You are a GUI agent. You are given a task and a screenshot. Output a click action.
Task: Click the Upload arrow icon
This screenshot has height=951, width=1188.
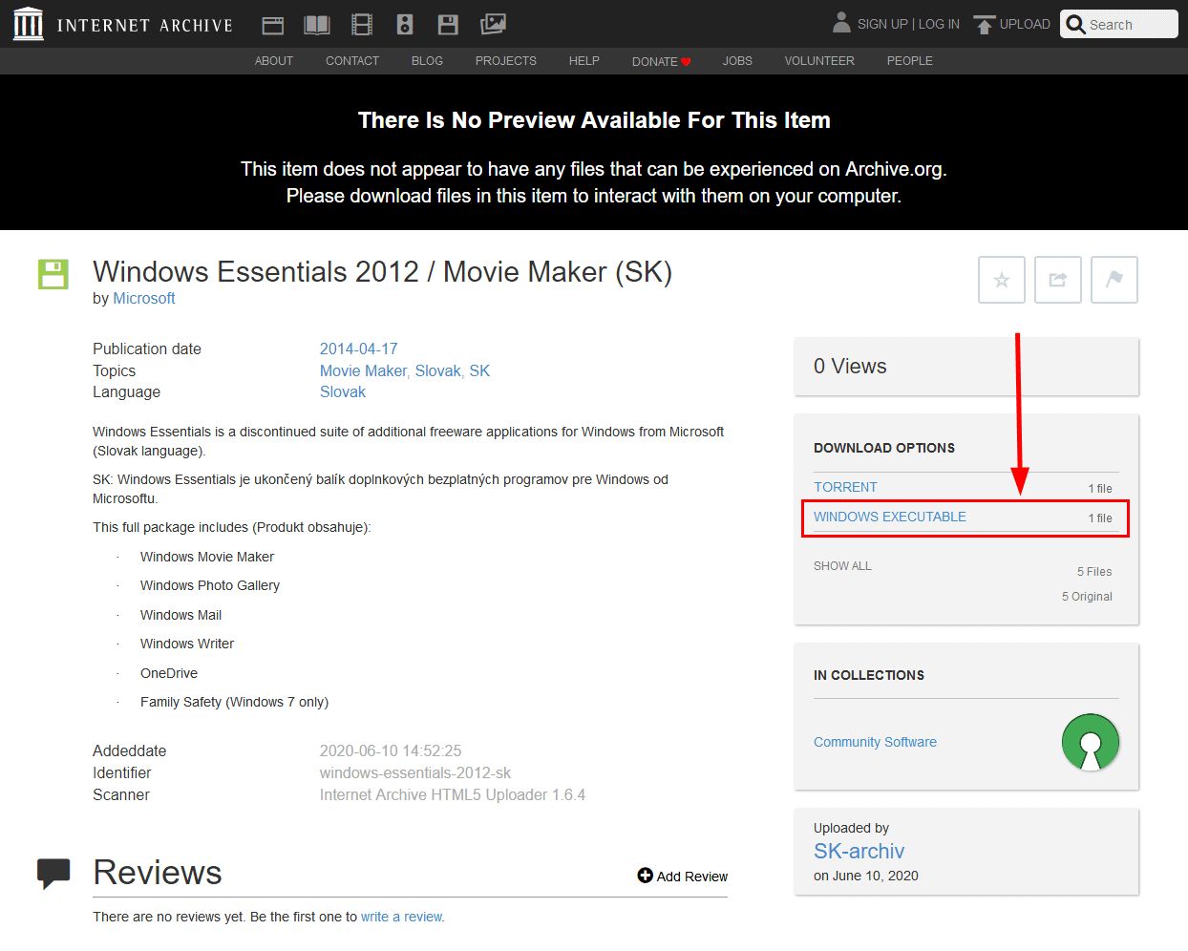(x=984, y=25)
